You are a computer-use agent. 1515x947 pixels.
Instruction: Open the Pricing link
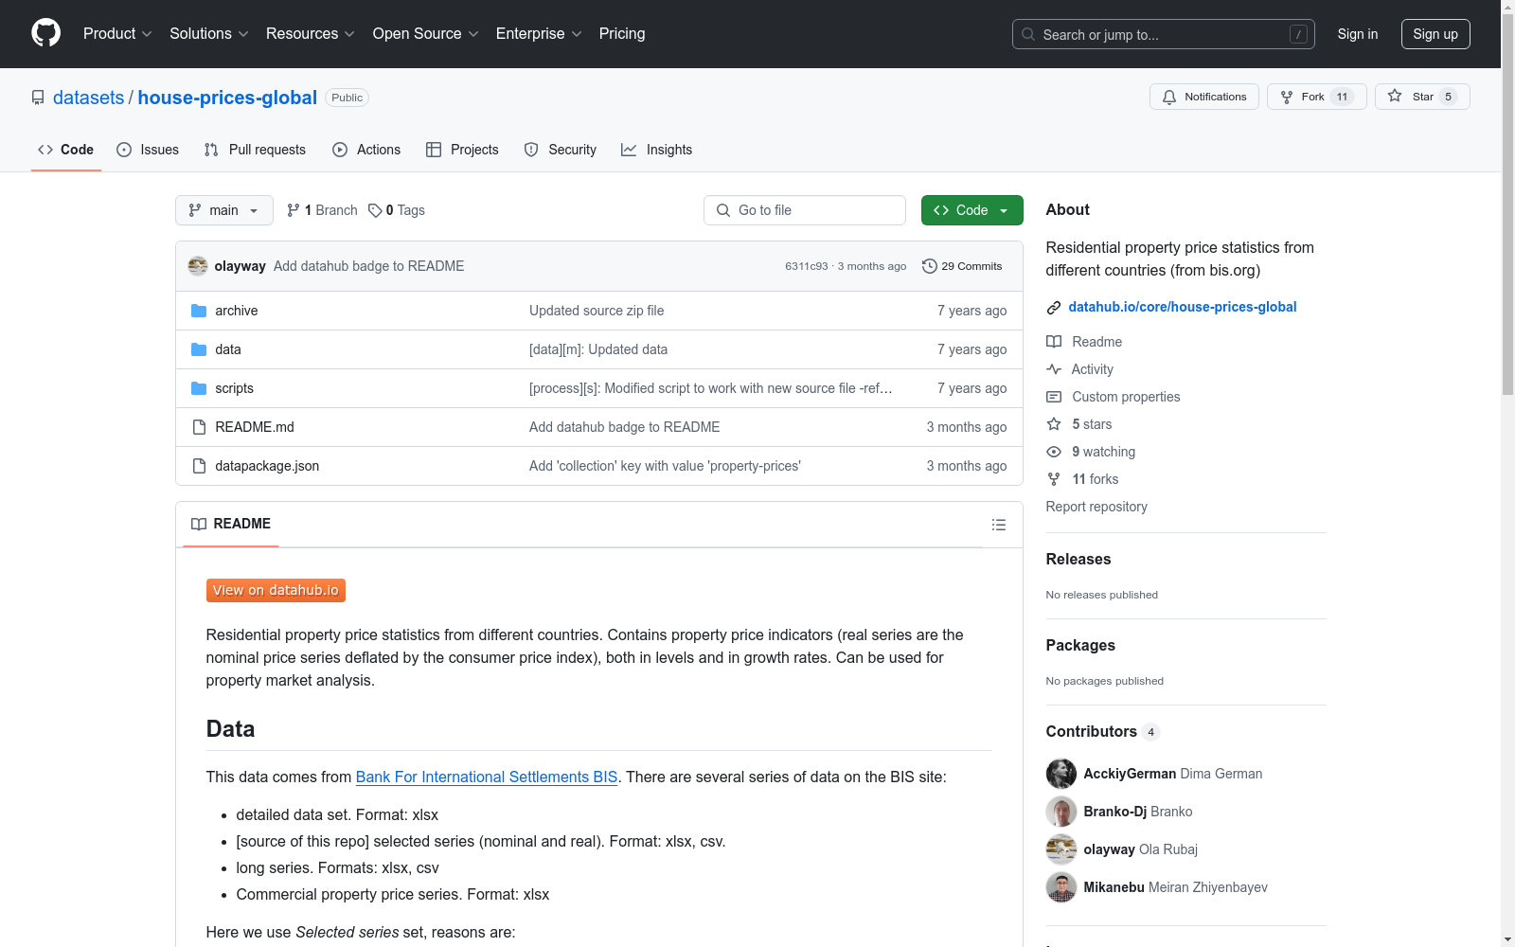pos(622,34)
